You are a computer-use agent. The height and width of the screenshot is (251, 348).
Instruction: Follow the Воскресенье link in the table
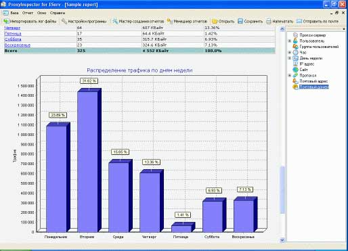click(18, 45)
